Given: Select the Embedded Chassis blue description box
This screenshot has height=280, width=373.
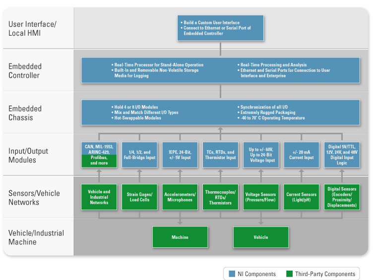Looking at the screenshot, I should point(221,112).
